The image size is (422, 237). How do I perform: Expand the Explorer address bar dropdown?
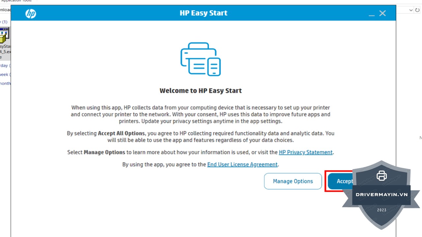click(x=411, y=10)
